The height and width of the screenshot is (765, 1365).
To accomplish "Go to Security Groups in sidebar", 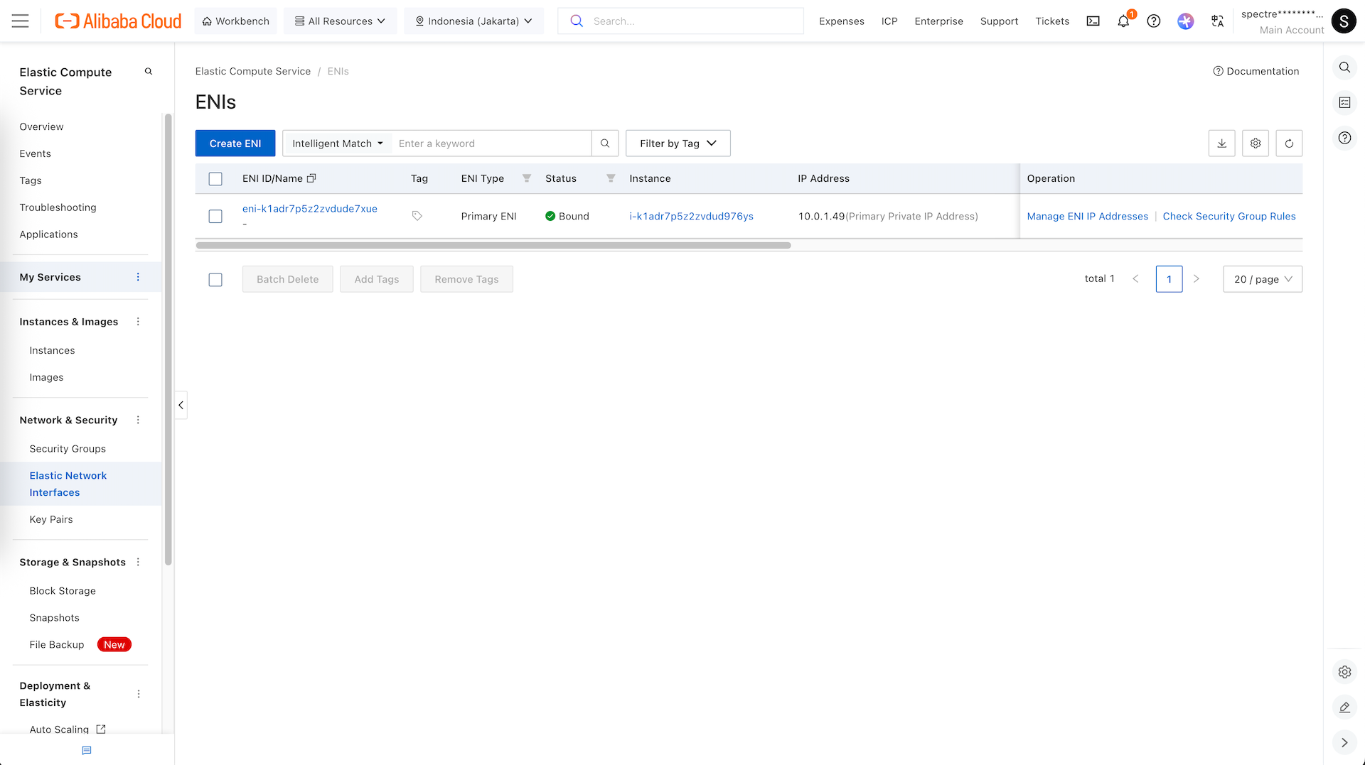I will [68, 449].
